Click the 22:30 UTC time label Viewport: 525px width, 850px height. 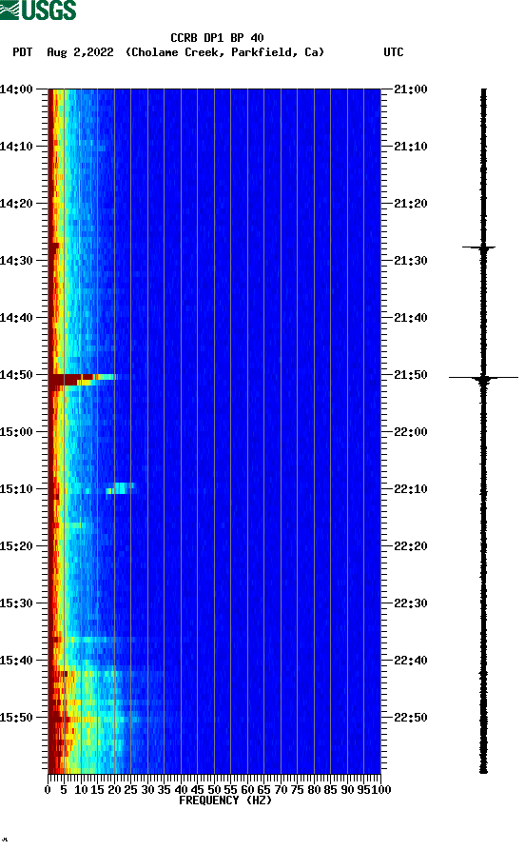coord(411,603)
